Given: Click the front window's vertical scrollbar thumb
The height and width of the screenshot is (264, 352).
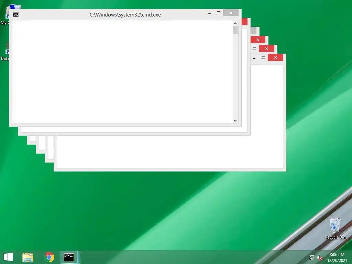Looking at the screenshot, I should [235, 30].
